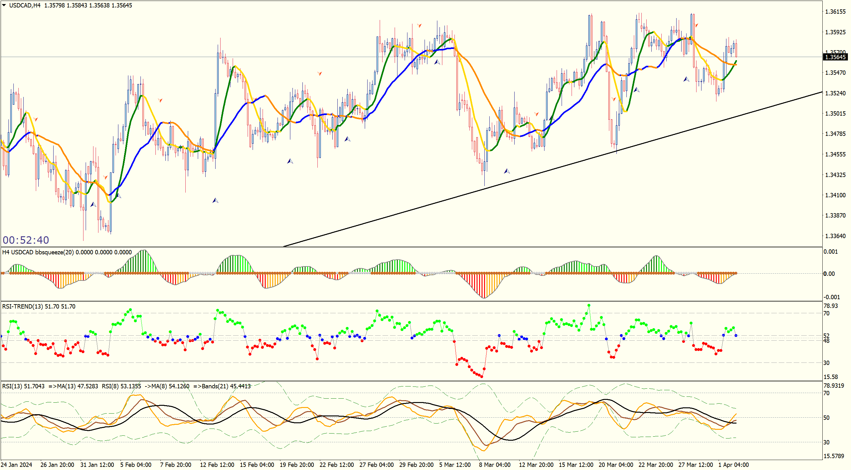851x470 pixels.
Task: Click the USDCAD,H4 symbol title text
Action: (x=25, y=5)
